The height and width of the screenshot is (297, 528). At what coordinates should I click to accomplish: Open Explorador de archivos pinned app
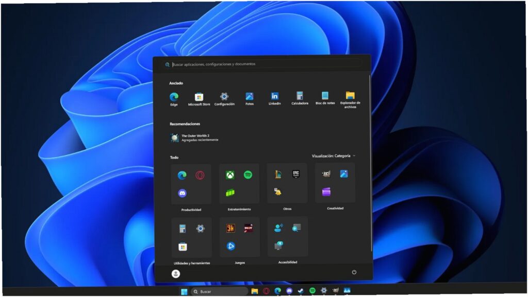pos(350,99)
